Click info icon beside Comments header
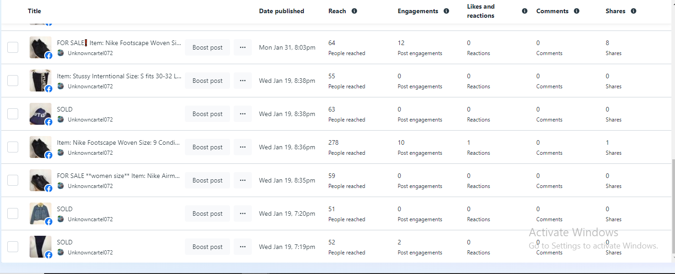675x274 pixels. point(577,11)
